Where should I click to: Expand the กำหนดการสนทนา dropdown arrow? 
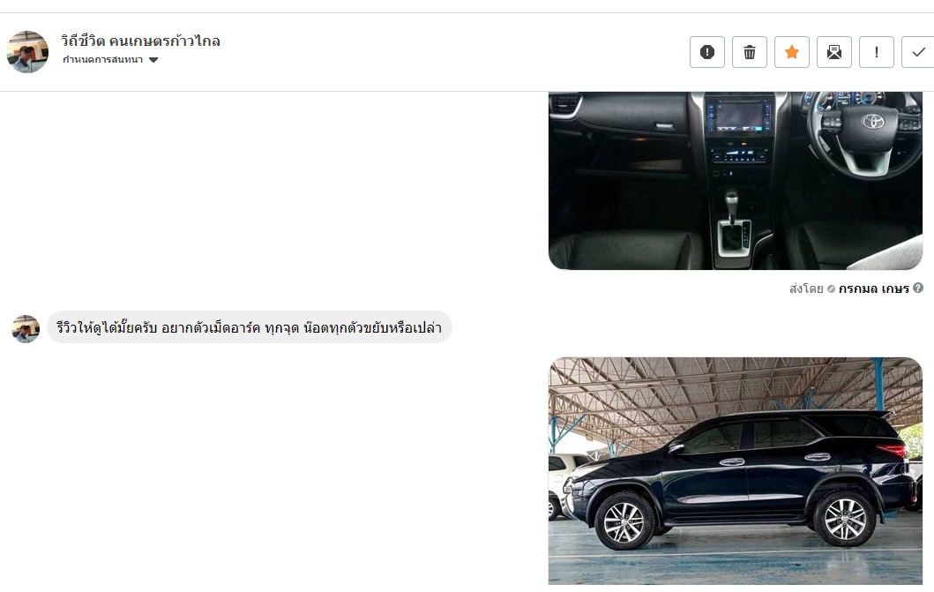(x=153, y=60)
